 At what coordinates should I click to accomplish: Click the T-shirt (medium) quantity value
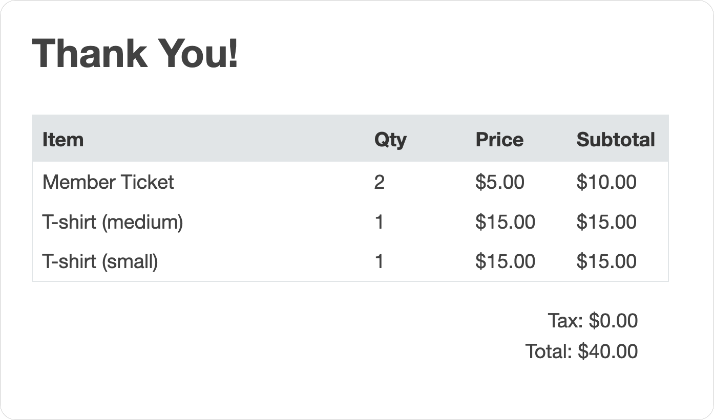point(379,222)
